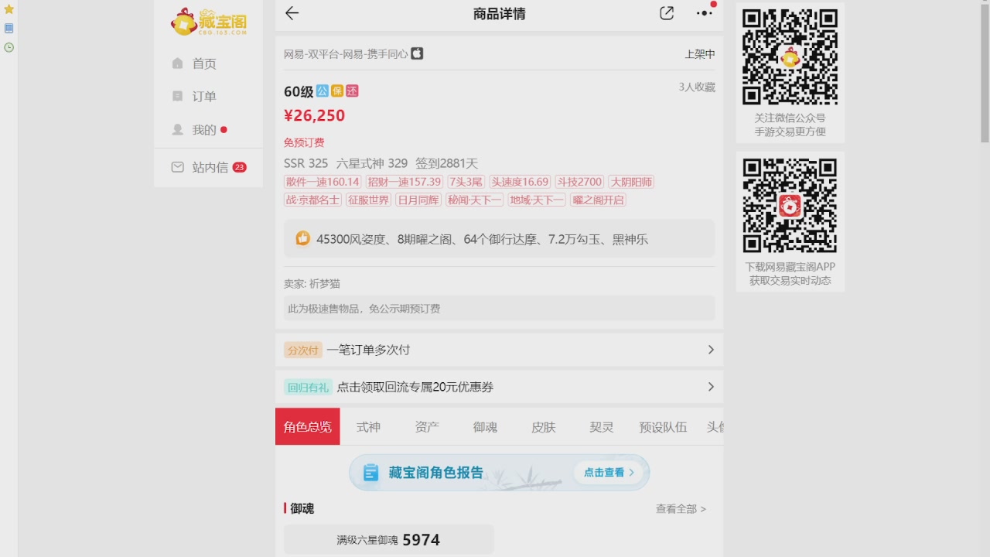Screen dimensions: 990x557
Task: Click the 3人收藏 text
Action: click(697, 87)
